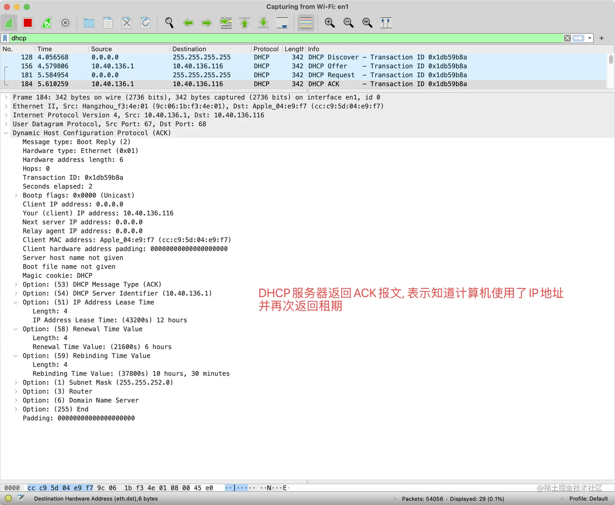
Task: Open a capture file folder icon
Action: click(89, 23)
